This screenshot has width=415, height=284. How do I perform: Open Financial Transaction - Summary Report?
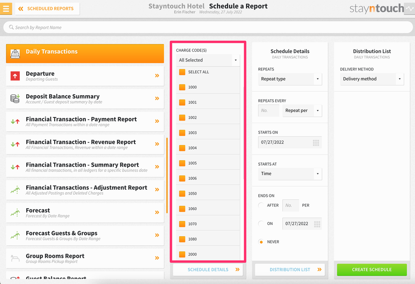pos(85,167)
